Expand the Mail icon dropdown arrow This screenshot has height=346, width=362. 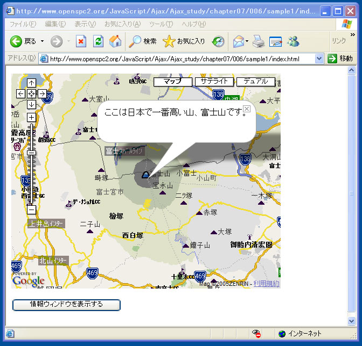247,41
